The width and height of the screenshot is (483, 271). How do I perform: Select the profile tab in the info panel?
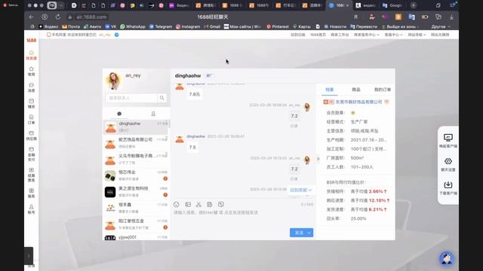coord(330,90)
